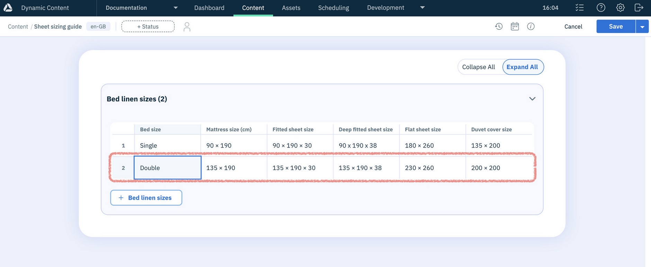Select the Double bed size cell
The image size is (651, 267).
pos(168,168)
